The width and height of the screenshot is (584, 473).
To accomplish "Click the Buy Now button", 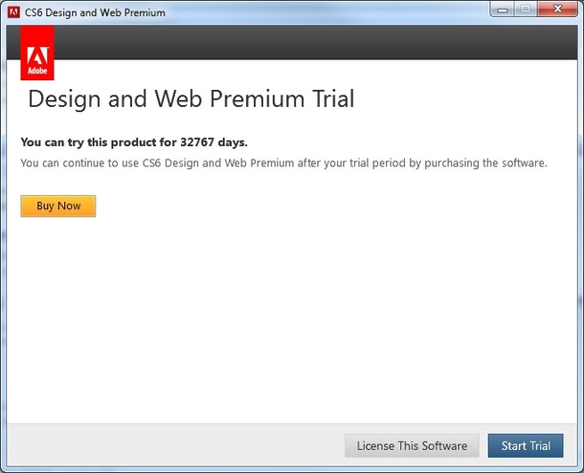I will tap(58, 206).
